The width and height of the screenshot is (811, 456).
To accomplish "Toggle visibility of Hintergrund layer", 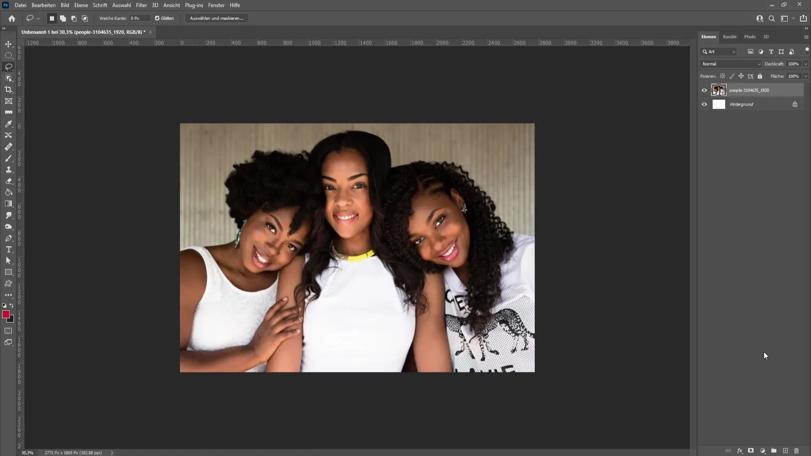I will (x=705, y=105).
